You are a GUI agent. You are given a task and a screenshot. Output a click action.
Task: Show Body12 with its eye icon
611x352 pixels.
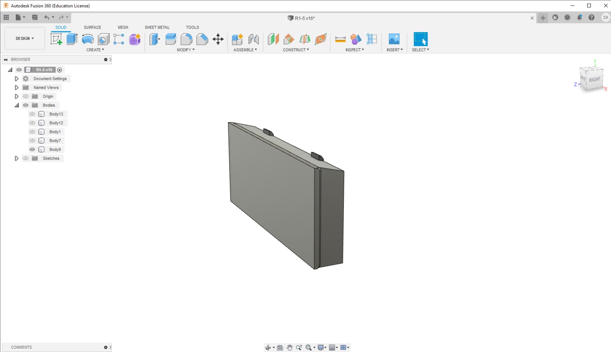pos(32,123)
